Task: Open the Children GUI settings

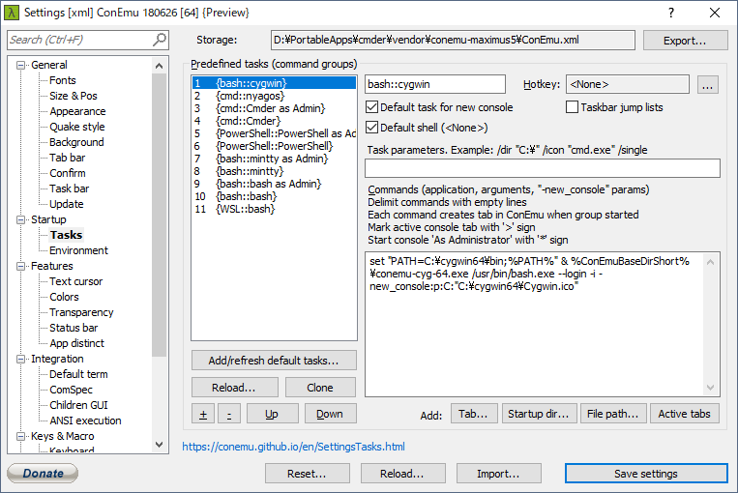Action: coord(78,405)
